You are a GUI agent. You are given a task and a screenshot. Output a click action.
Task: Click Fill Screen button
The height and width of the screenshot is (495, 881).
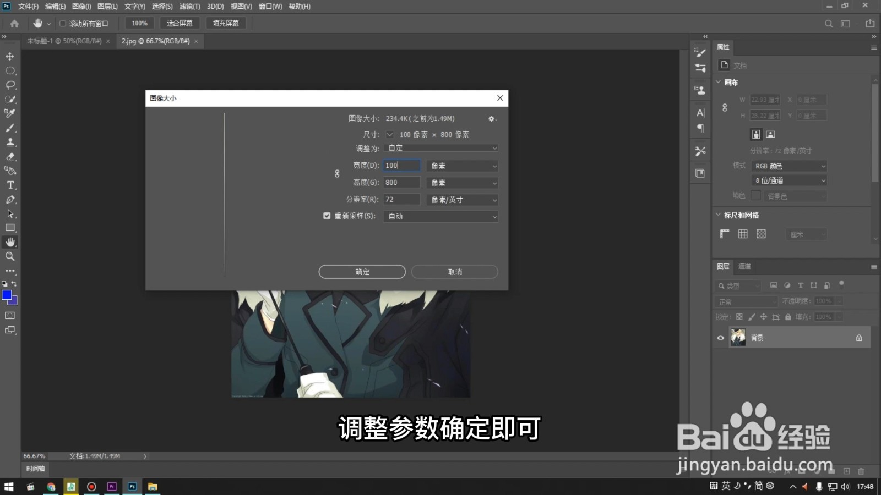[x=226, y=23]
